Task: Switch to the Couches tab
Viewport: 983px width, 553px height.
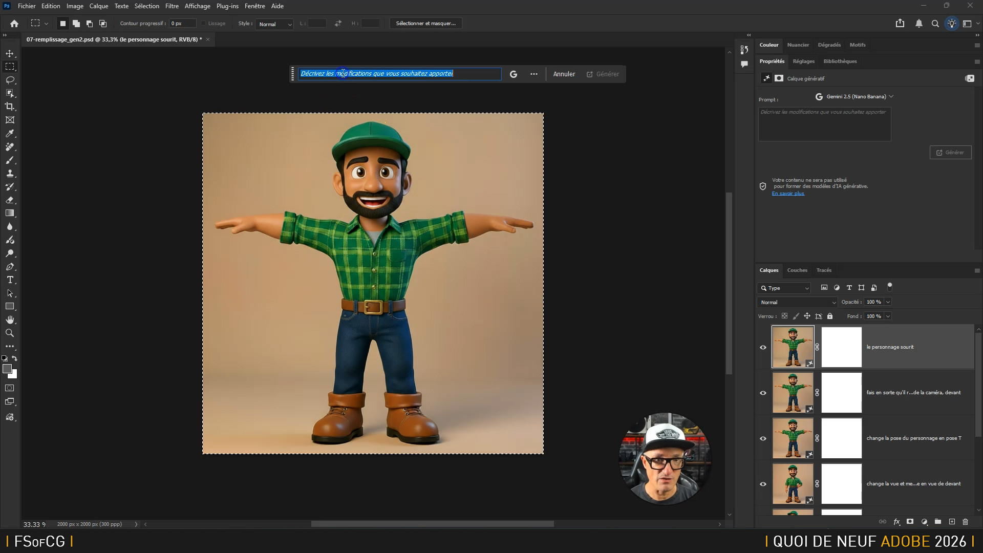Action: coord(797,270)
